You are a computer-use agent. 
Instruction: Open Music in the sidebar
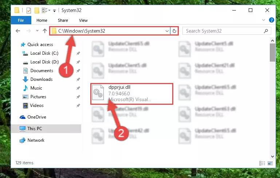36,88
